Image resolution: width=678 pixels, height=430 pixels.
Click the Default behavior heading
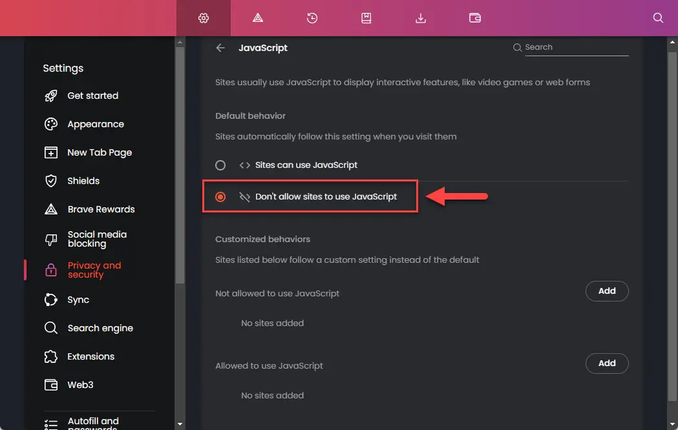click(250, 116)
